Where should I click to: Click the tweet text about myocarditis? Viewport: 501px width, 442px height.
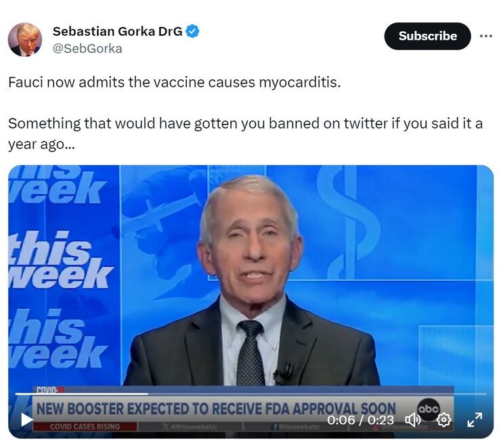tap(175, 83)
